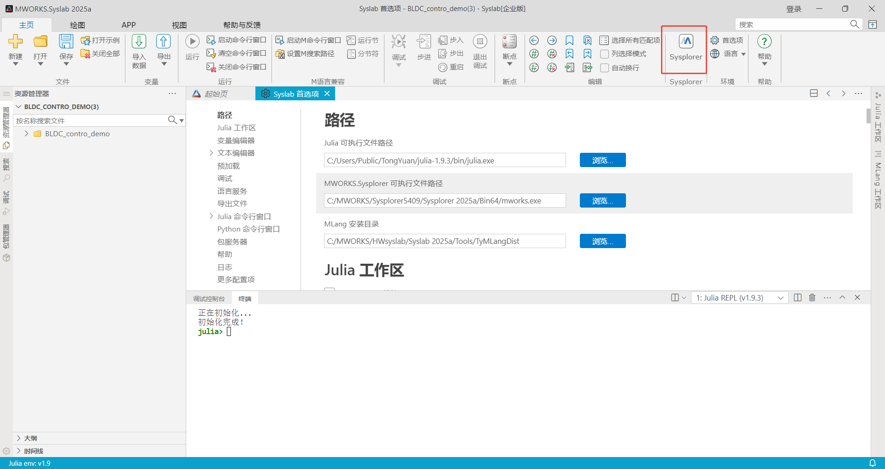885x469 pixels.
Task: Switch to the 调试控制台 panel tab
Action: tap(209, 299)
